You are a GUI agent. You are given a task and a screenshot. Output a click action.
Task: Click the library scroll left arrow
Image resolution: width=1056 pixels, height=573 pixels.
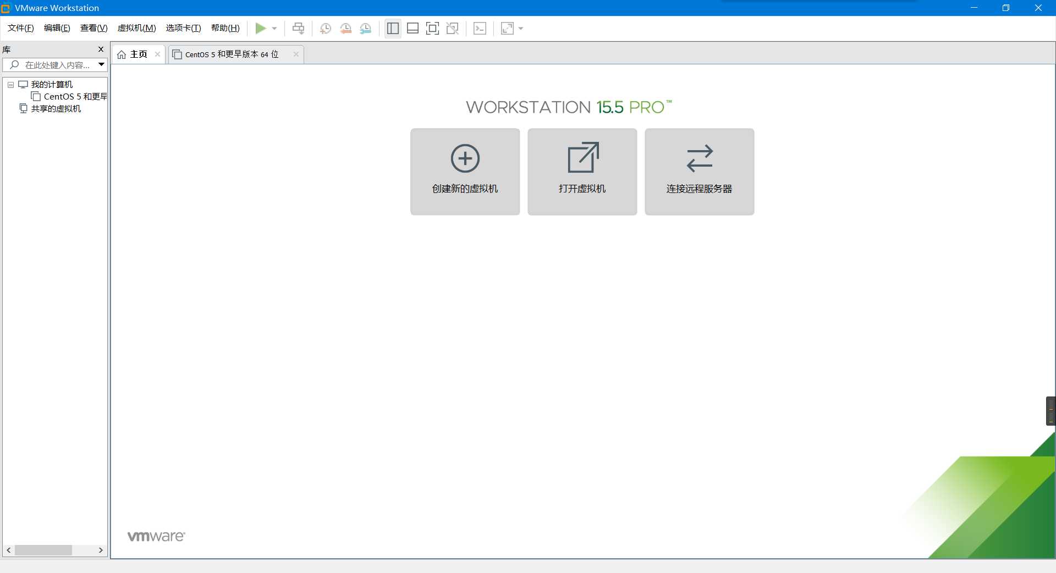tap(8, 550)
